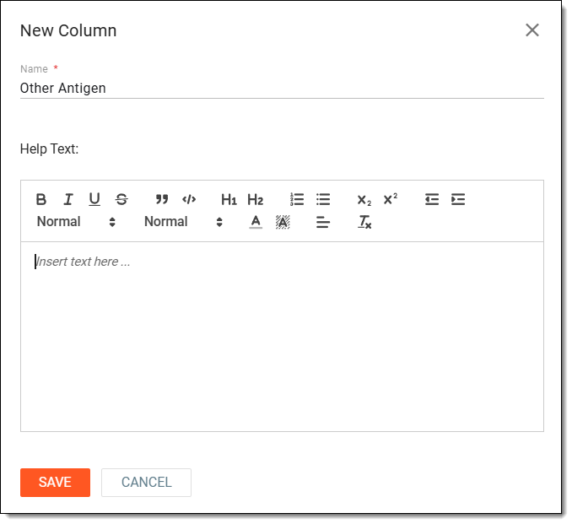Click the Name input field
The height and width of the screenshot is (524, 572).
tap(282, 89)
